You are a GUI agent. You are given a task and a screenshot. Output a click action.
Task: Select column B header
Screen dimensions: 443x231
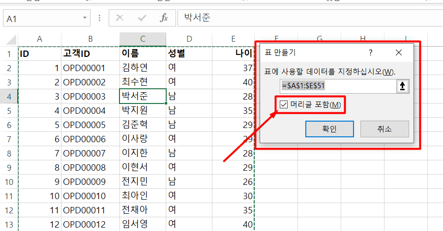[90, 39]
